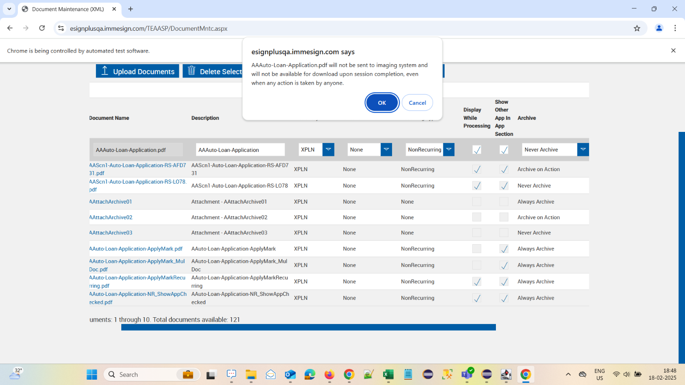This screenshot has height=385, width=685.
Task: Open AAuto-Loan-Application-ApplyMarkRecurring.pdf link
Action: point(137,282)
